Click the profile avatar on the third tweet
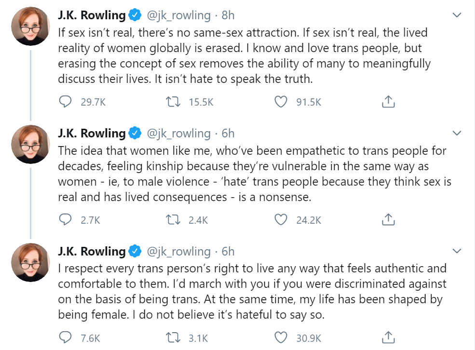Image resolution: width=475 pixels, height=350 pixels. (x=31, y=262)
